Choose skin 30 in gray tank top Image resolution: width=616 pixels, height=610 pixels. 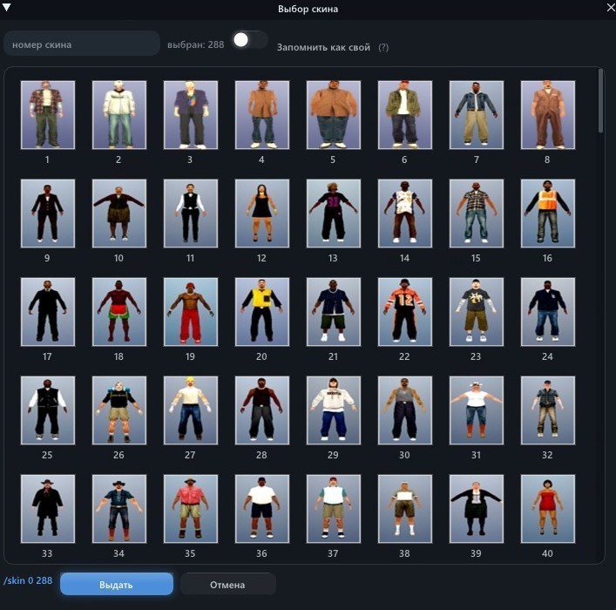405,410
